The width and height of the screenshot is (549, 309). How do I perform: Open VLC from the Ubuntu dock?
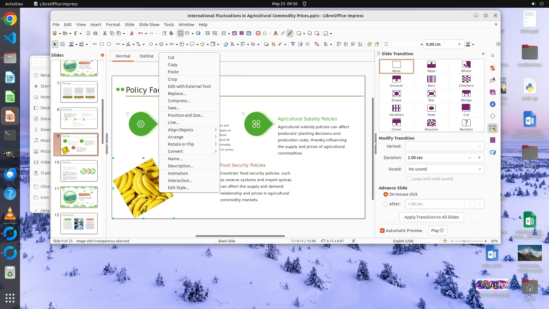(x=10, y=213)
